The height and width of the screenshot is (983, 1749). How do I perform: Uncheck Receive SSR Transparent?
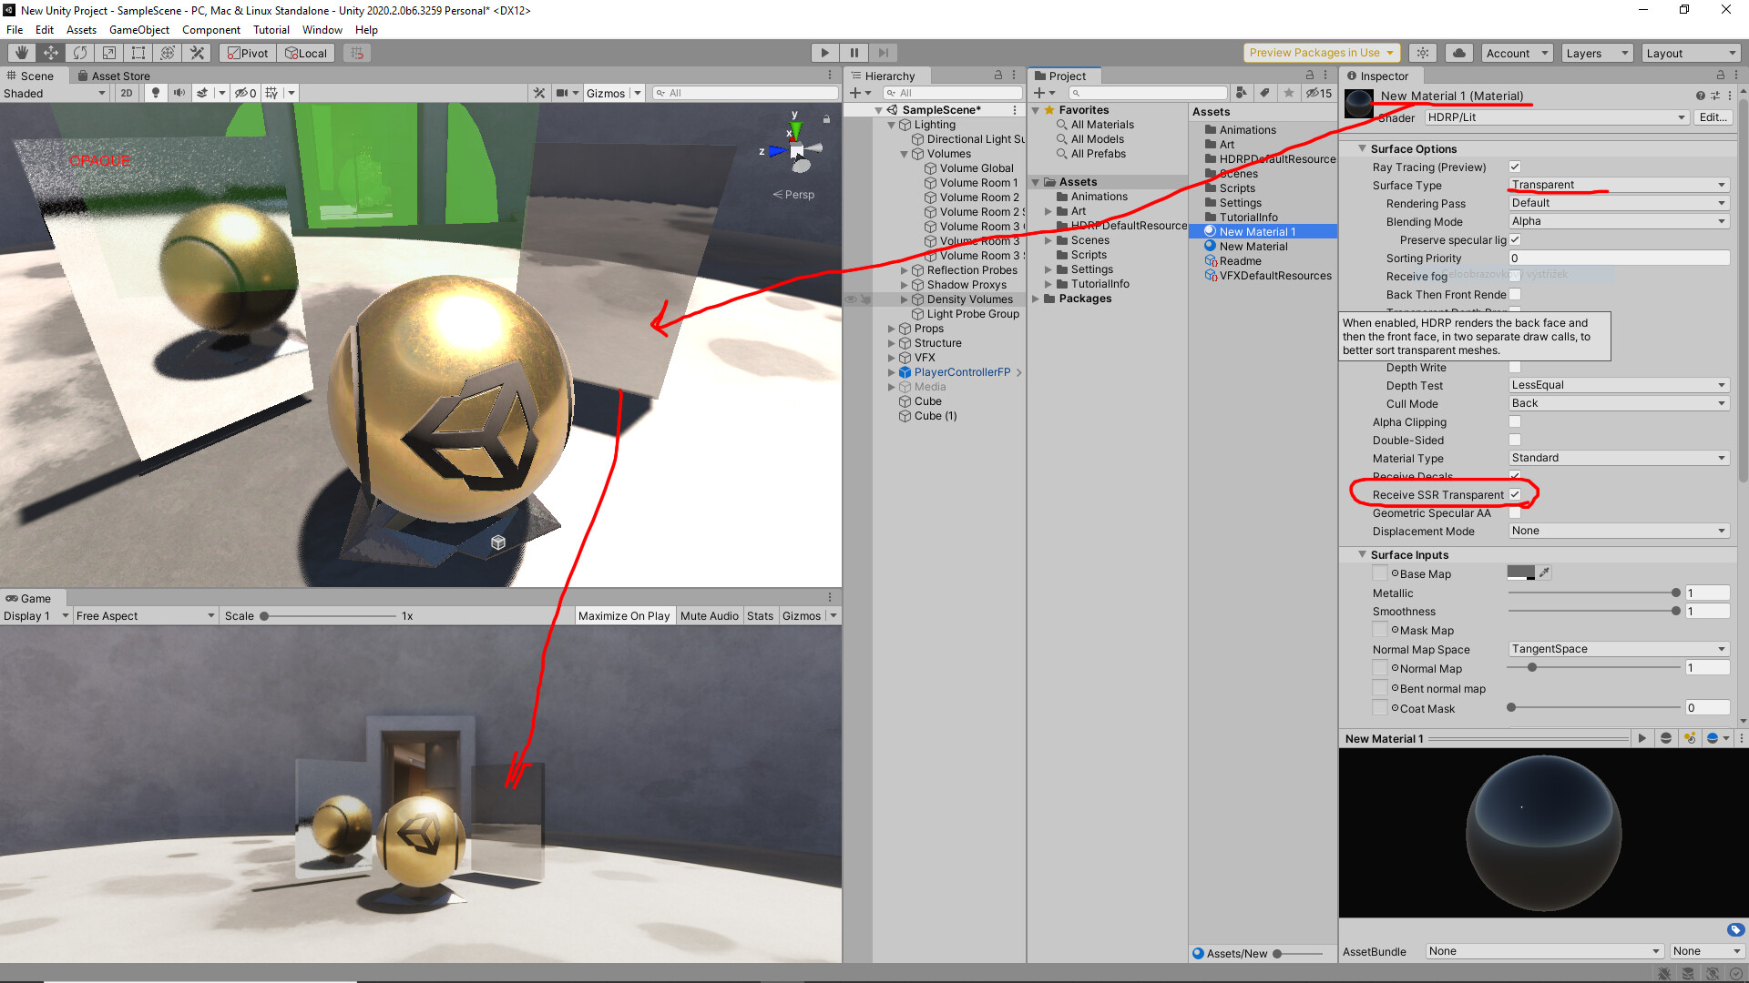click(1515, 495)
